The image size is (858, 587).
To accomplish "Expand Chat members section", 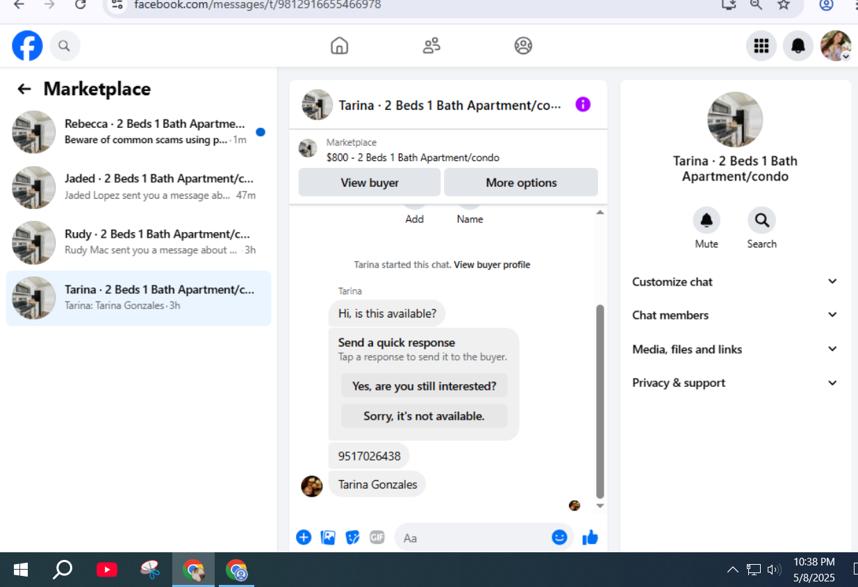I will 735,315.
